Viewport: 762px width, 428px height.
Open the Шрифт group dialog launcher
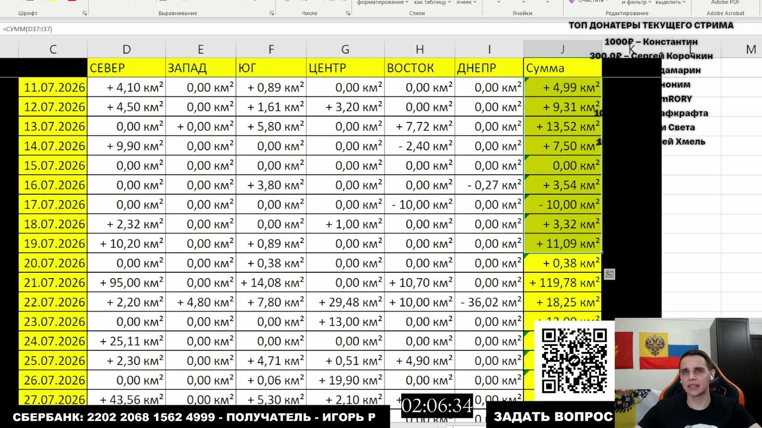coord(85,13)
